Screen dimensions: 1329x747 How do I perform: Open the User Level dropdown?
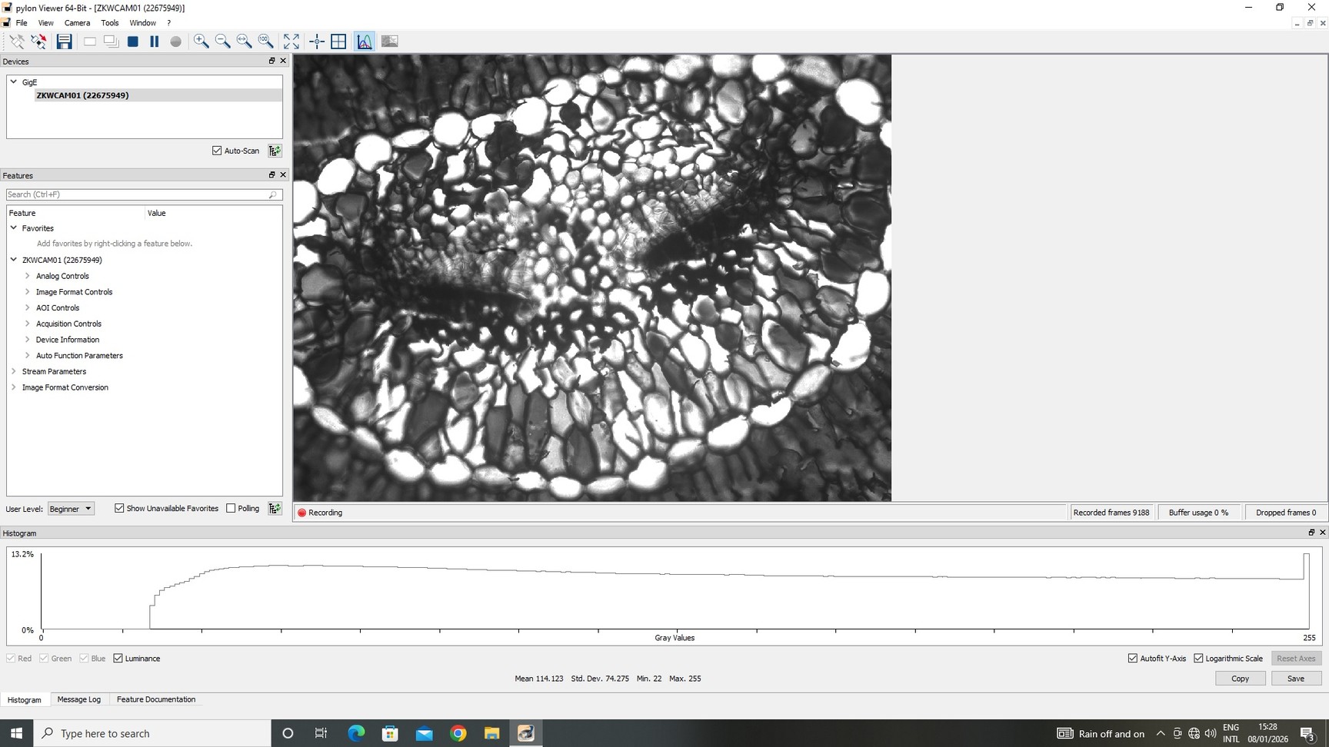70,508
